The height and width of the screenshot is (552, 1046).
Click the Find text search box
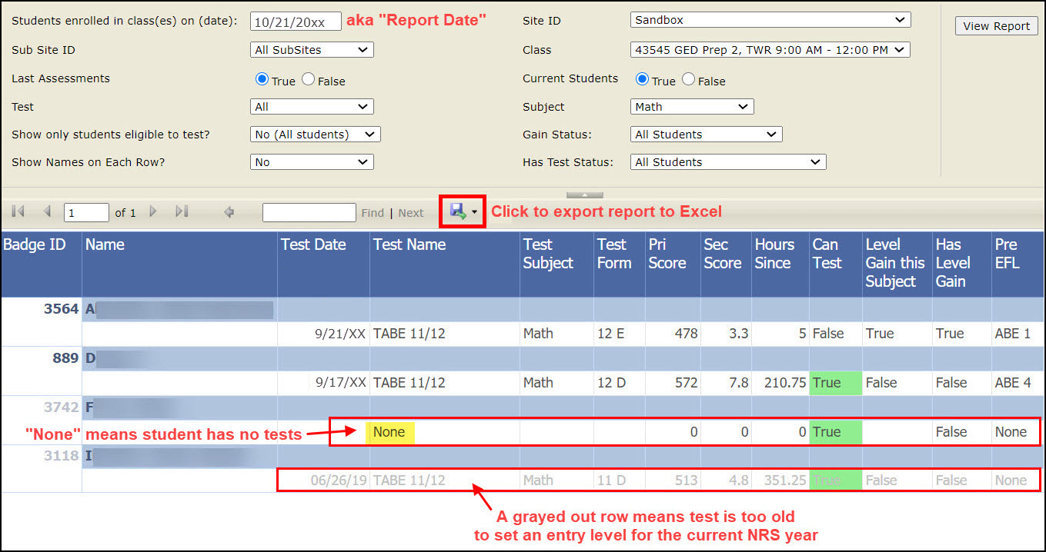(x=309, y=213)
